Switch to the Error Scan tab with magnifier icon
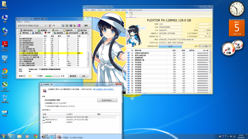 58,33
